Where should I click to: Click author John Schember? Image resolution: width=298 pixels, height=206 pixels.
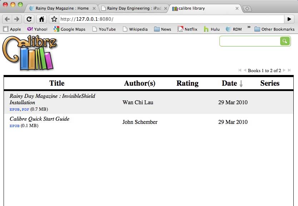click(140, 122)
